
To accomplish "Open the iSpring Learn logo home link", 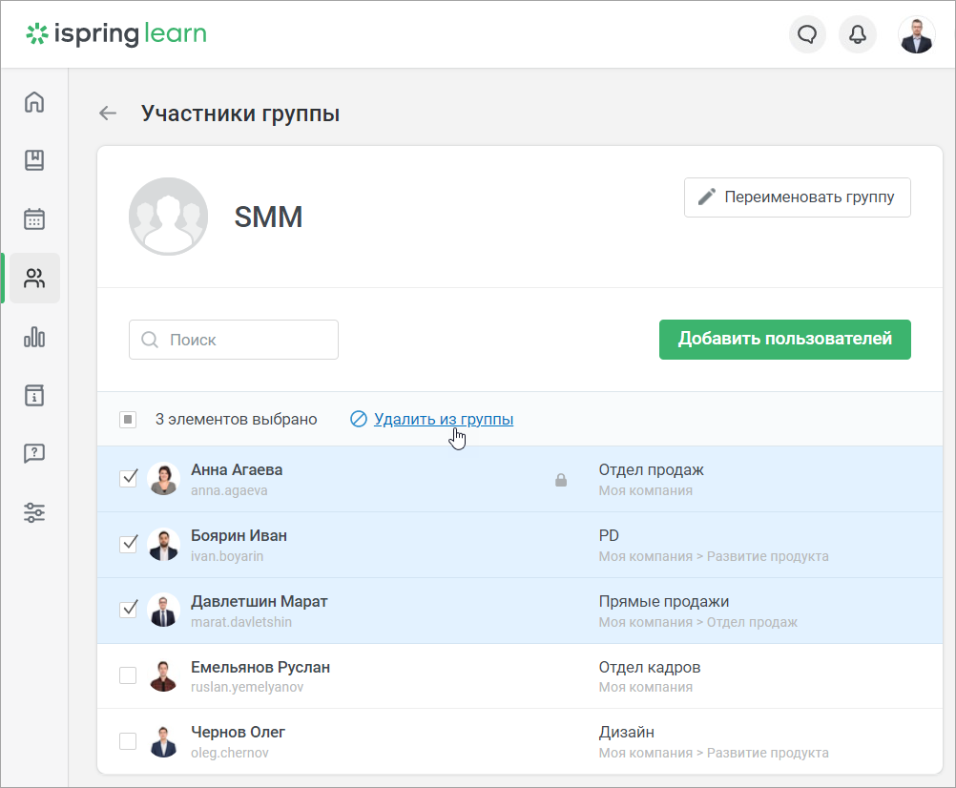I will coord(115,34).
